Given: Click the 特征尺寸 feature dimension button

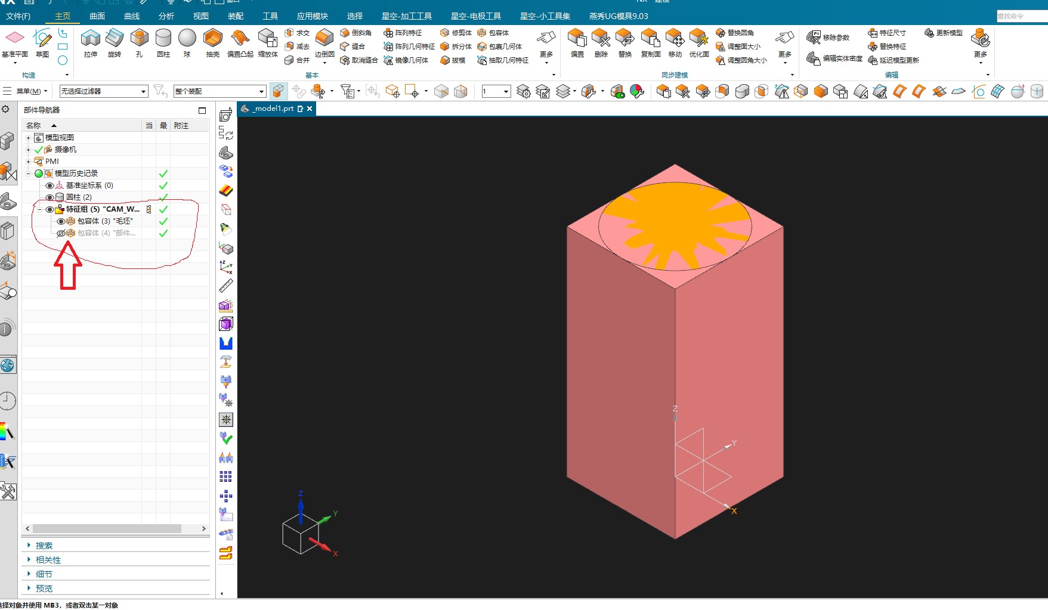Looking at the screenshot, I should point(887,33).
